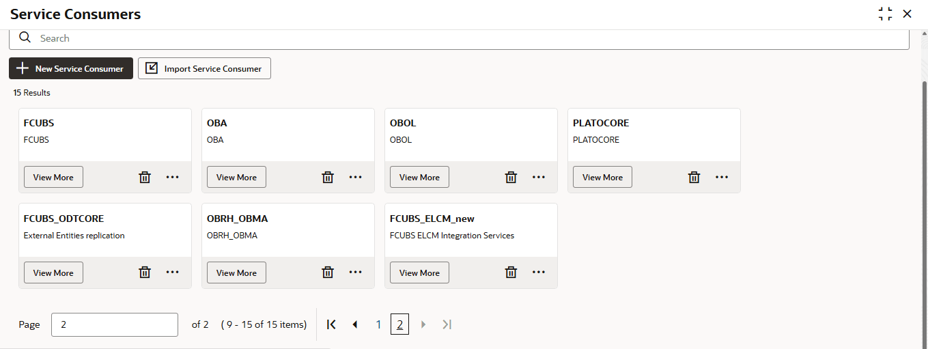Open more options for OBRH_OBMA card
Screen dimensions: 928x349
click(x=356, y=273)
